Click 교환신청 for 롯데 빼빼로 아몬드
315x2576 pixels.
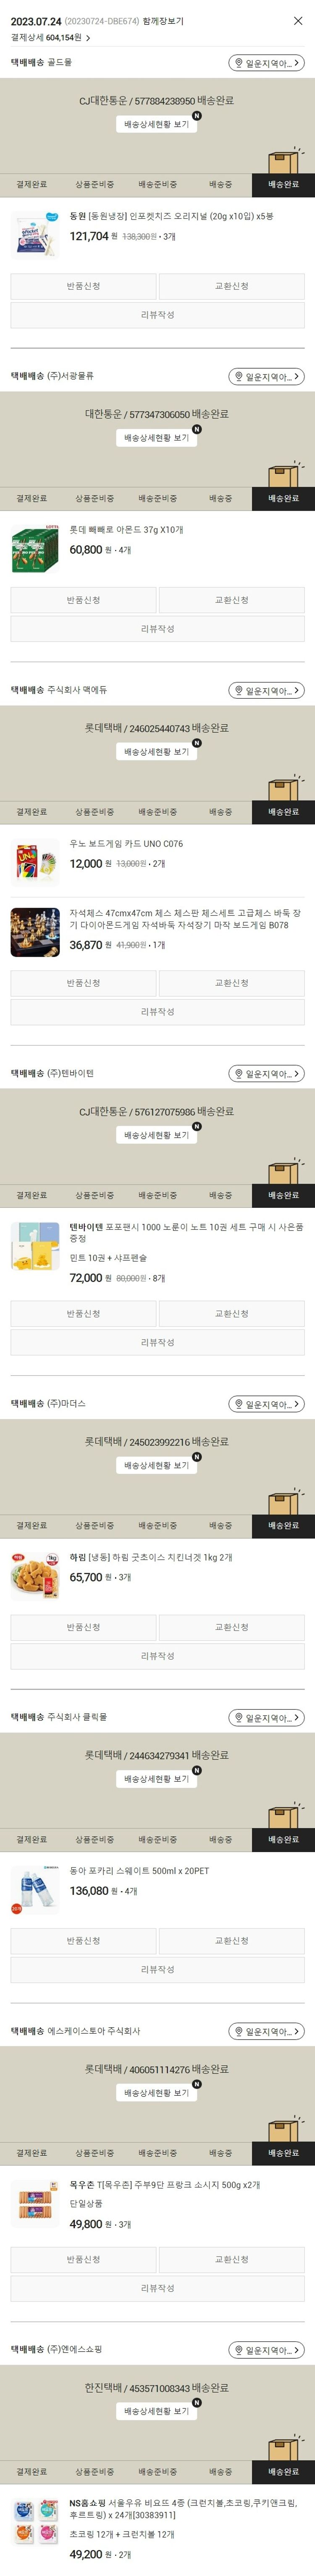click(x=231, y=600)
